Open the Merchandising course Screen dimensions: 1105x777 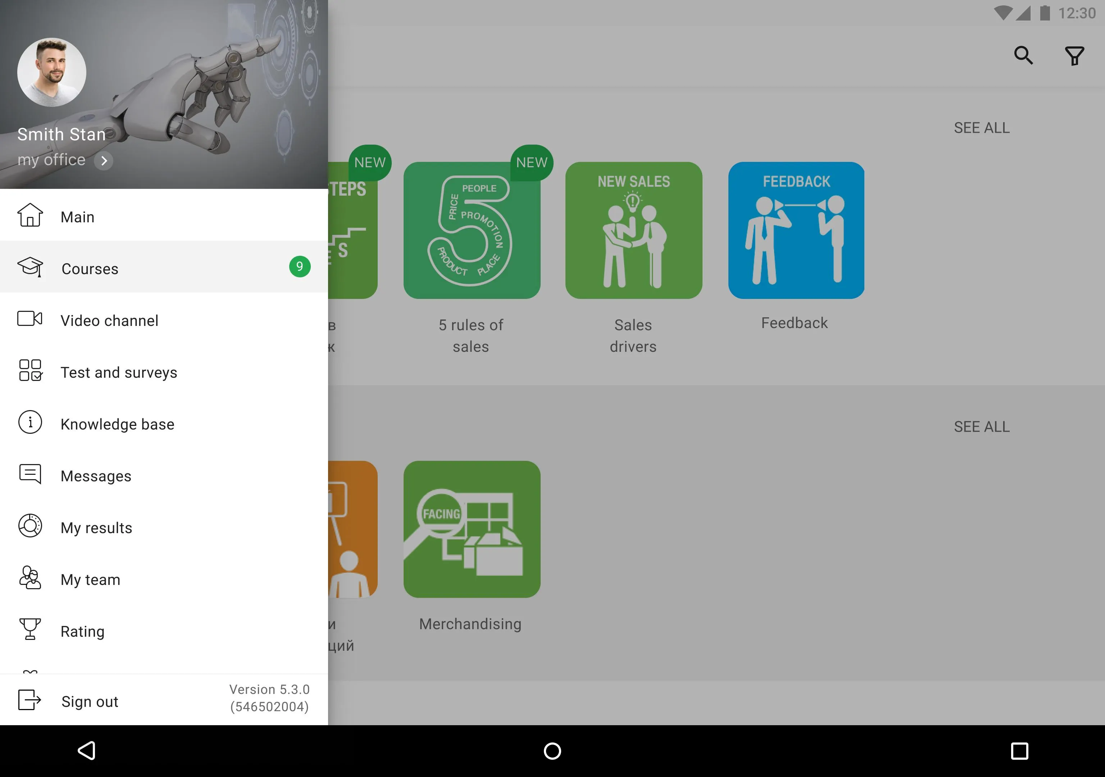coord(470,529)
